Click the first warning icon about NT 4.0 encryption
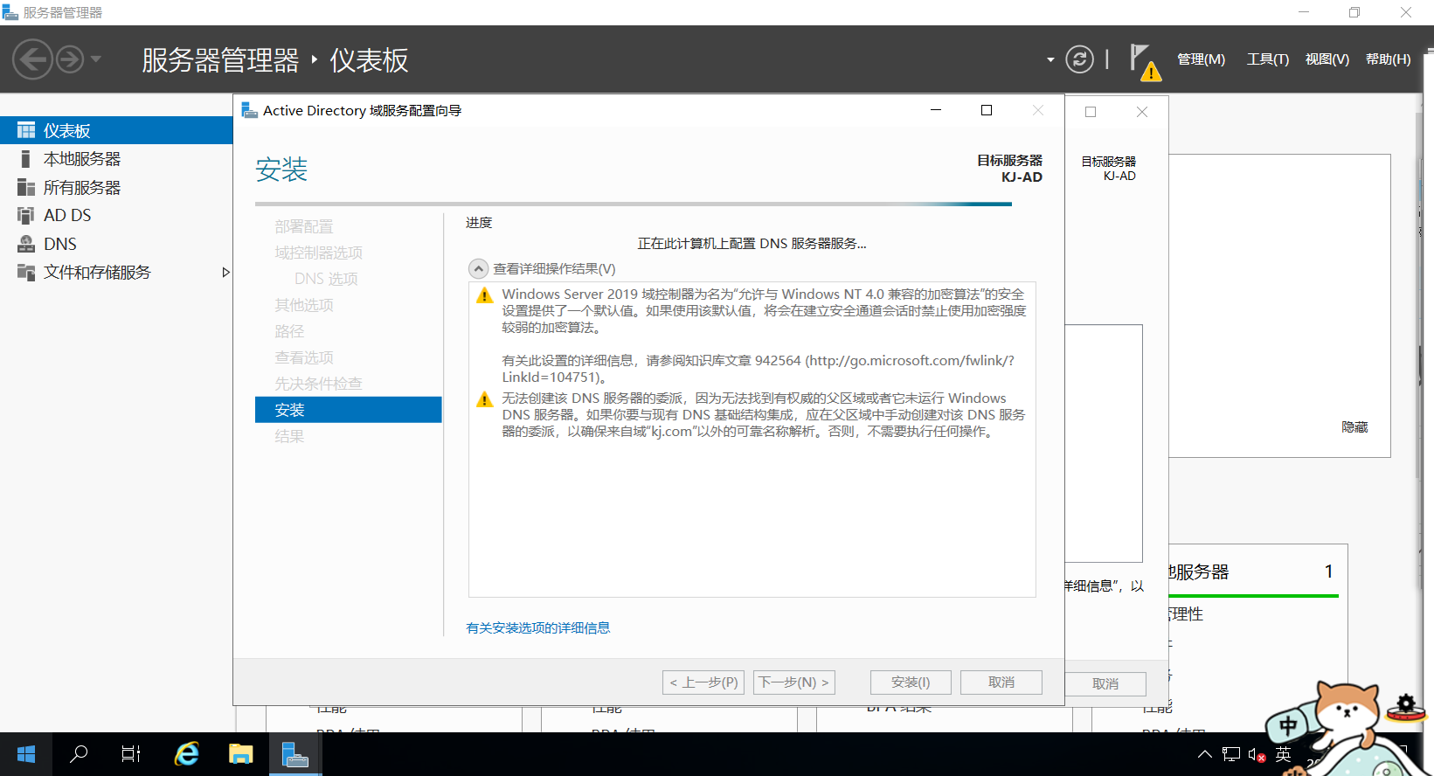 pyautogui.click(x=484, y=295)
